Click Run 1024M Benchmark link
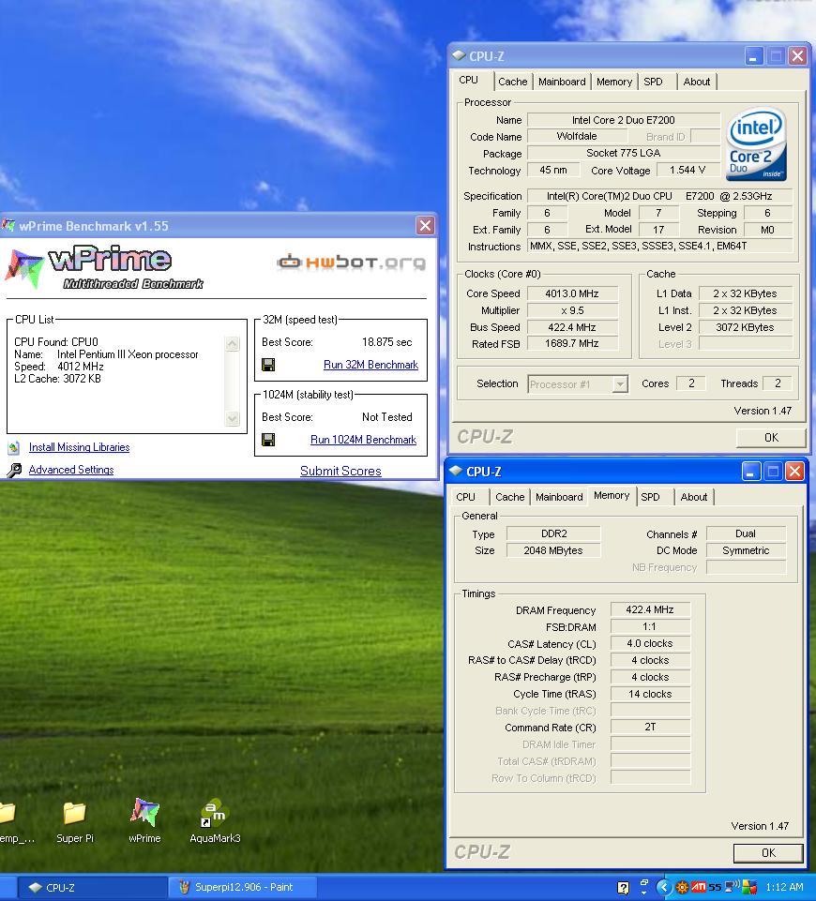The height and width of the screenshot is (901, 816). pyautogui.click(x=363, y=440)
